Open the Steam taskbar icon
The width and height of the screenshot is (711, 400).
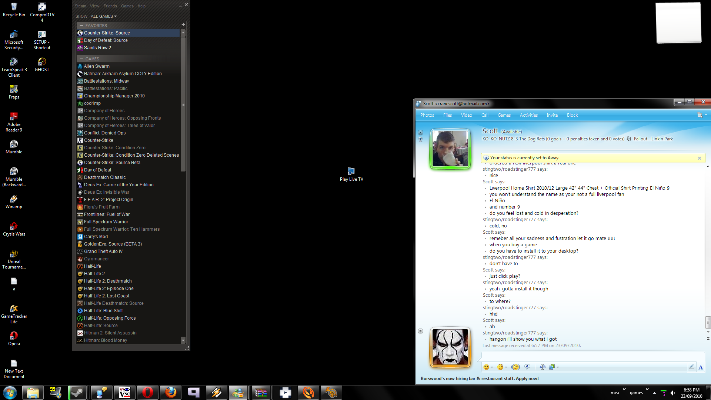pyautogui.click(x=77, y=393)
